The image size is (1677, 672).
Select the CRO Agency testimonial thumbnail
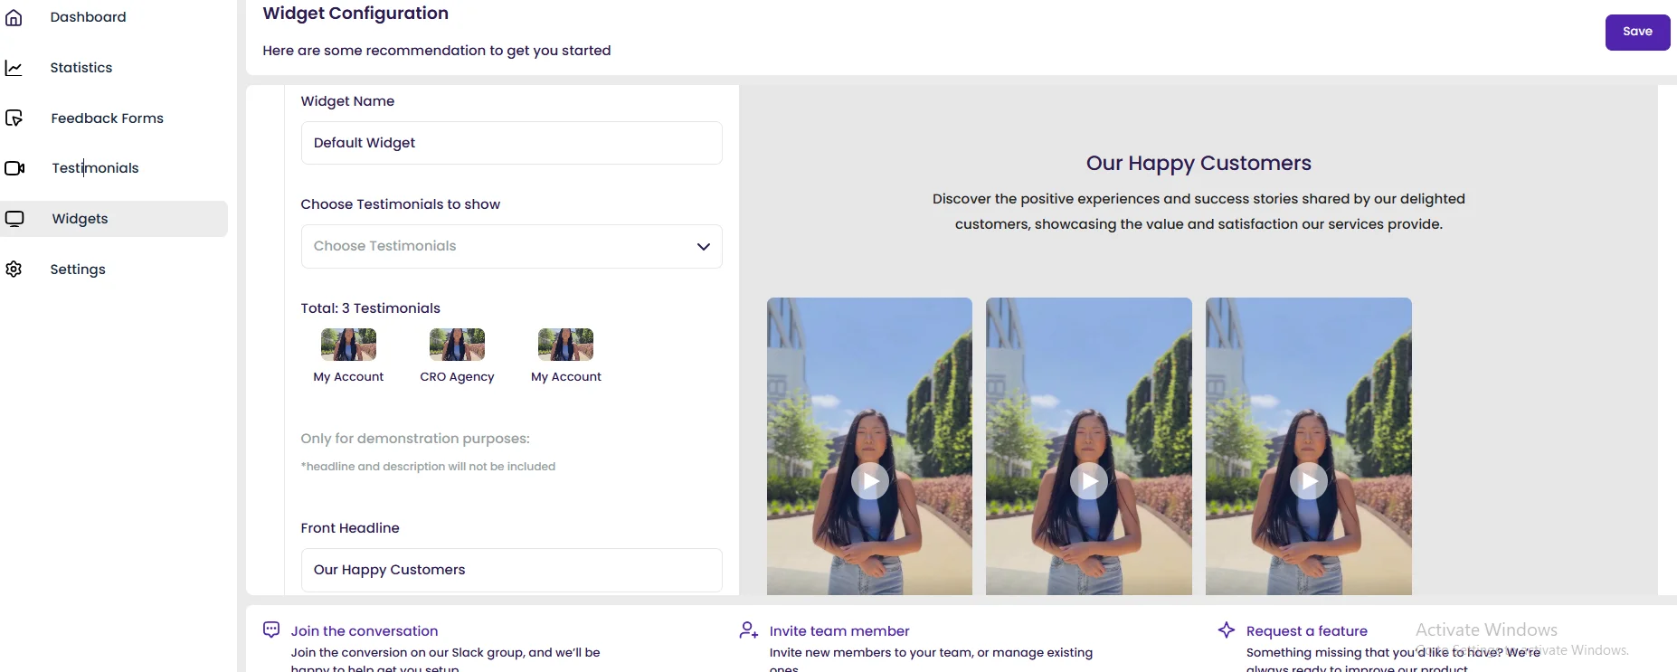point(457,345)
